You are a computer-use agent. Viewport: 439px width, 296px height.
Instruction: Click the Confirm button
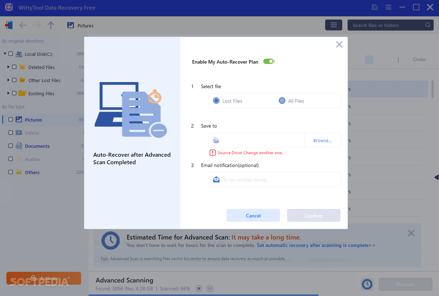(314, 215)
